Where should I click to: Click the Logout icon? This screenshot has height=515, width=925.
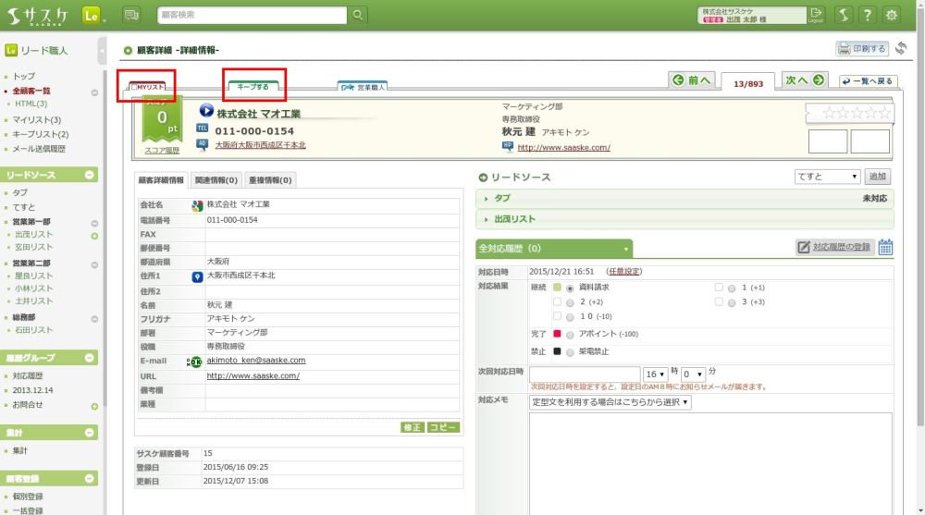[x=815, y=15]
